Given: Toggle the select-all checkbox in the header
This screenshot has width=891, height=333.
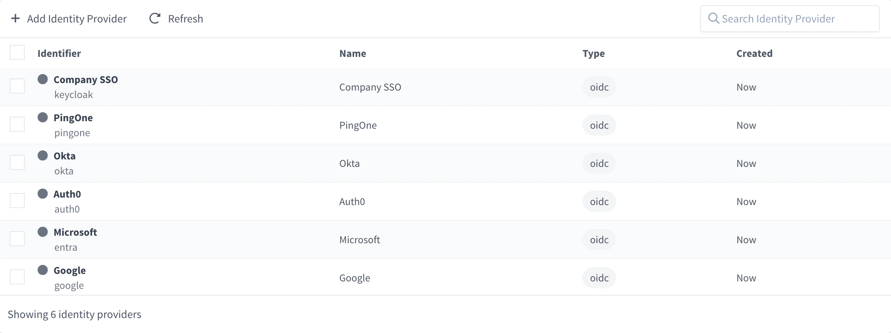Looking at the screenshot, I should 17,52.
